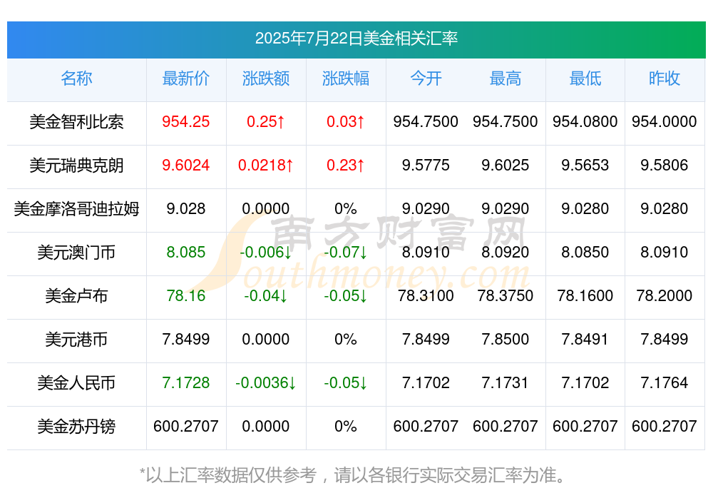
Task: Click lowest value 9.5653
Action: coord(585,166)
